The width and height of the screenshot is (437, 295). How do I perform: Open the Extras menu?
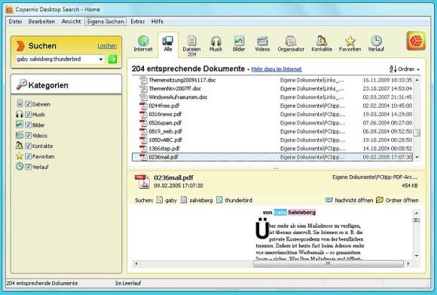(x=138, y=21)
